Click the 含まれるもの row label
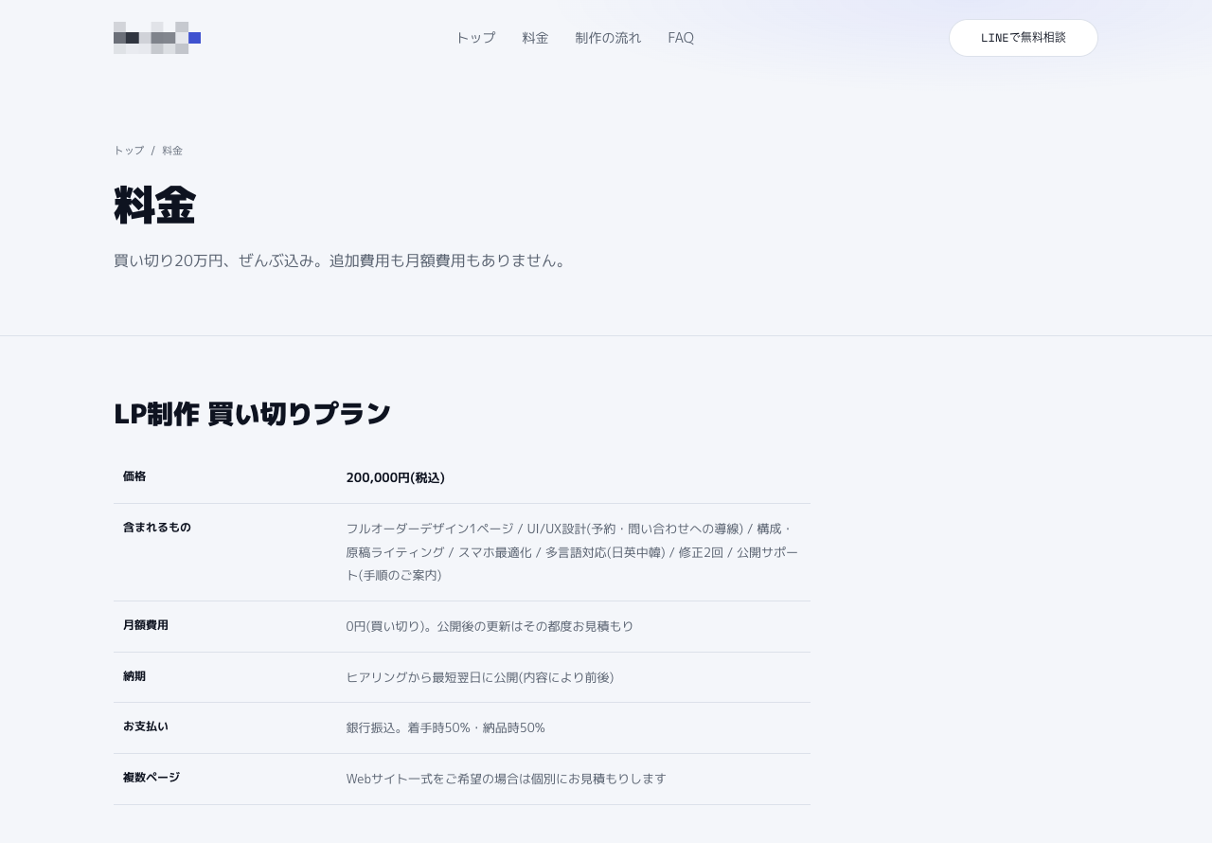Screen dimensions: 1212x843 (157, 528)
